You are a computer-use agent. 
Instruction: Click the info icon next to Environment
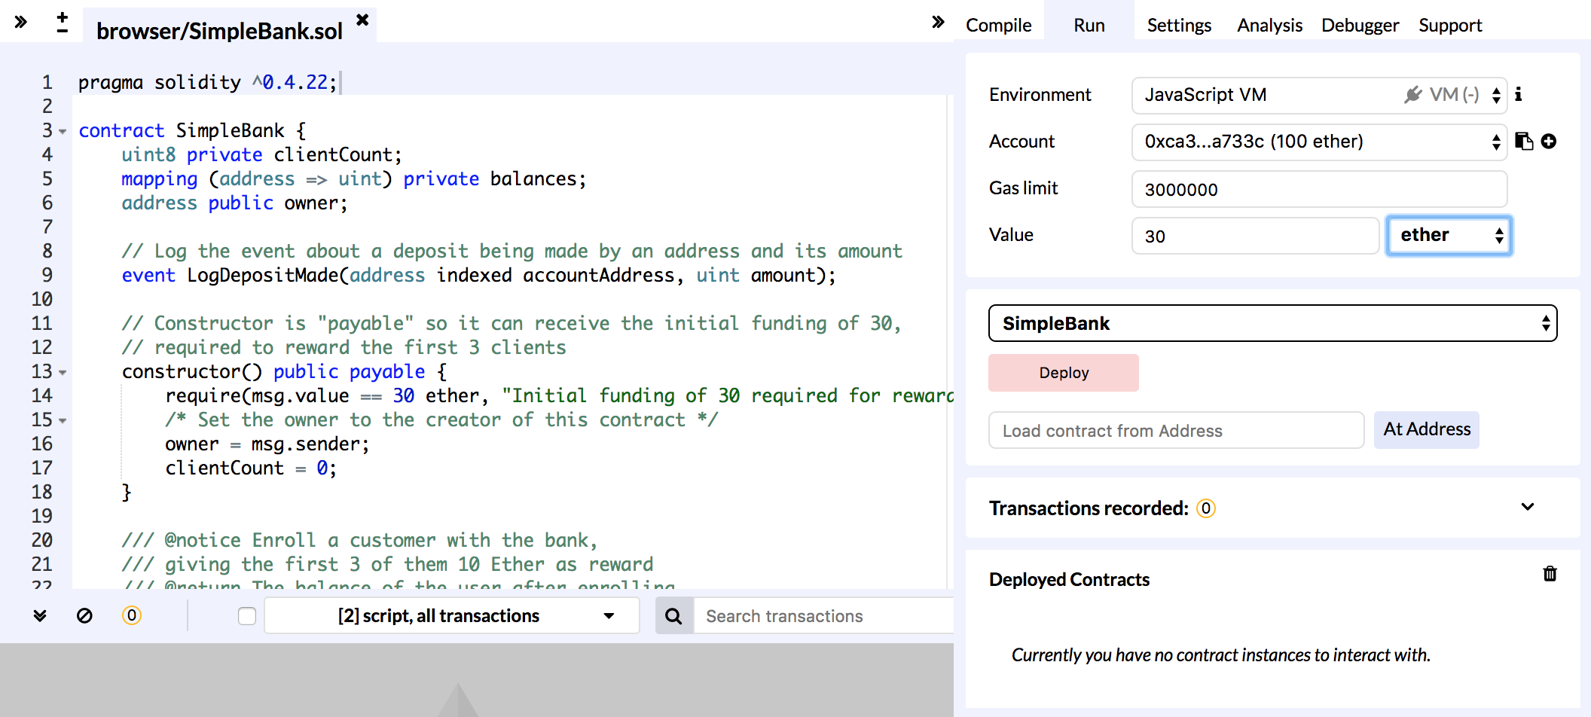tap(1519, 94)
